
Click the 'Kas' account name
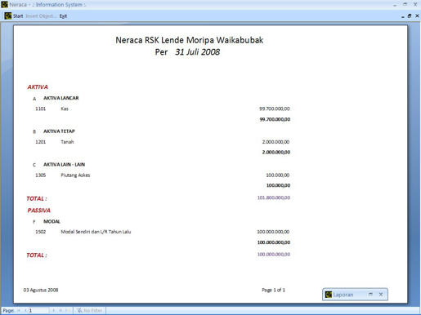coord(65,109)
